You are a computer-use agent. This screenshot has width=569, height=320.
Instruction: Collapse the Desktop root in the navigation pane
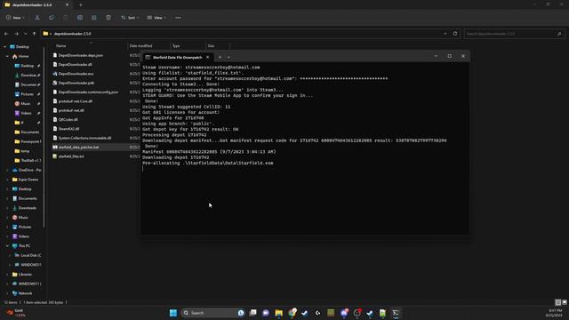[4, 47]
